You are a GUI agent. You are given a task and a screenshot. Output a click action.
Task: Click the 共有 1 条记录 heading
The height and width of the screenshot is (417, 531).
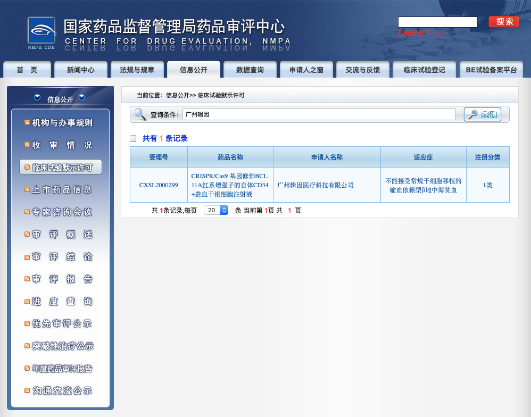click(165, 138)
